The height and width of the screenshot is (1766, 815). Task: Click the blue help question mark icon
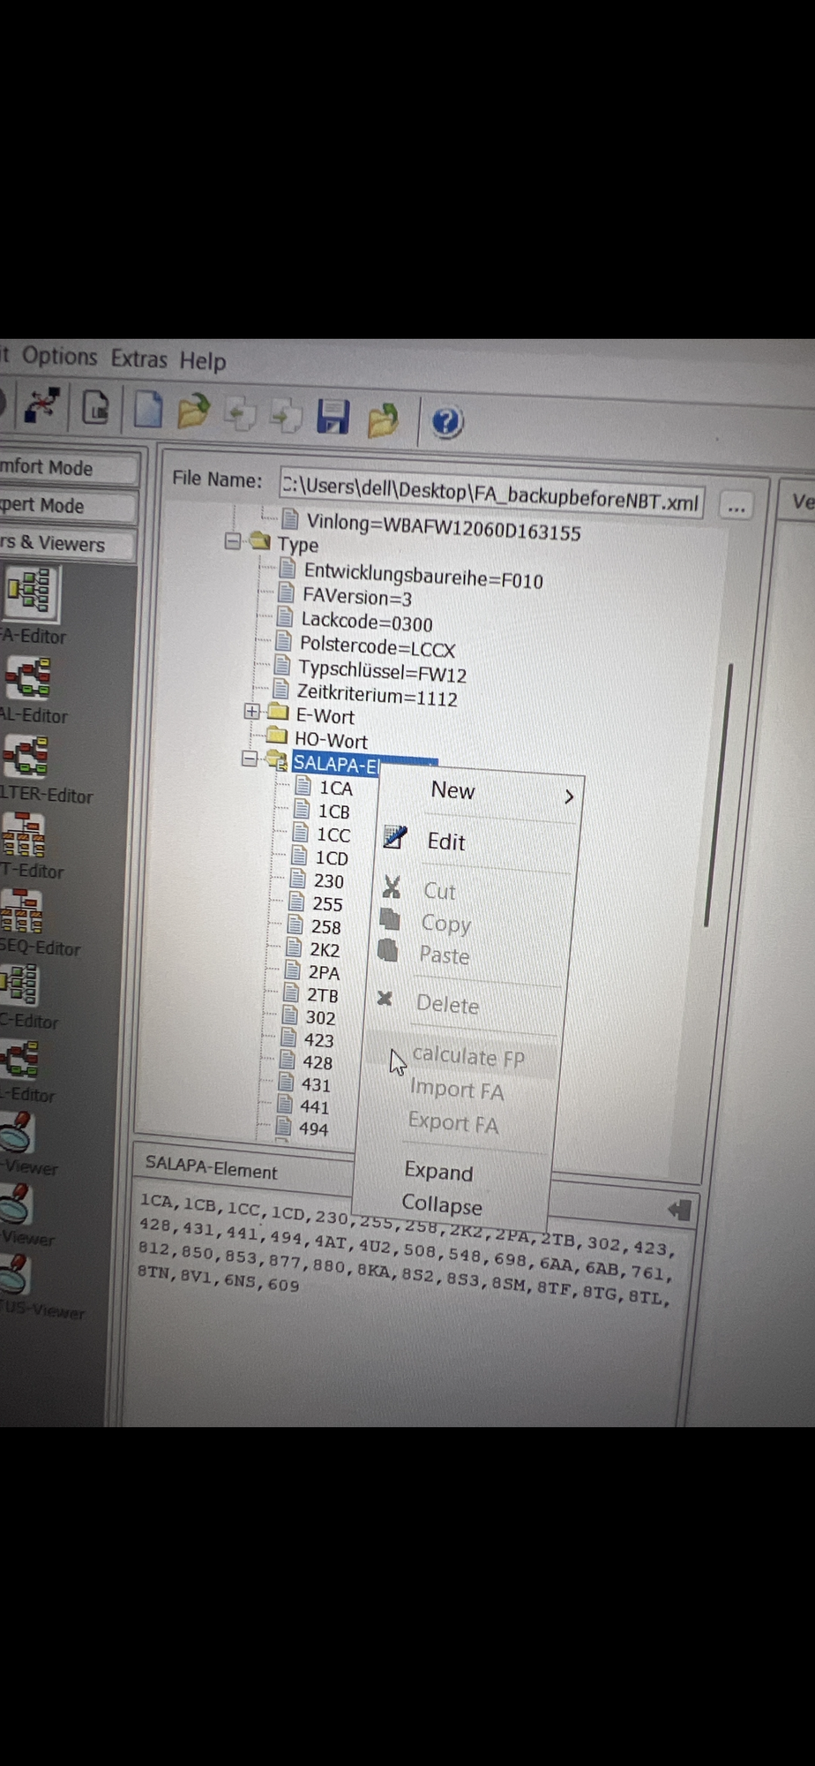(x=446, y=421)
